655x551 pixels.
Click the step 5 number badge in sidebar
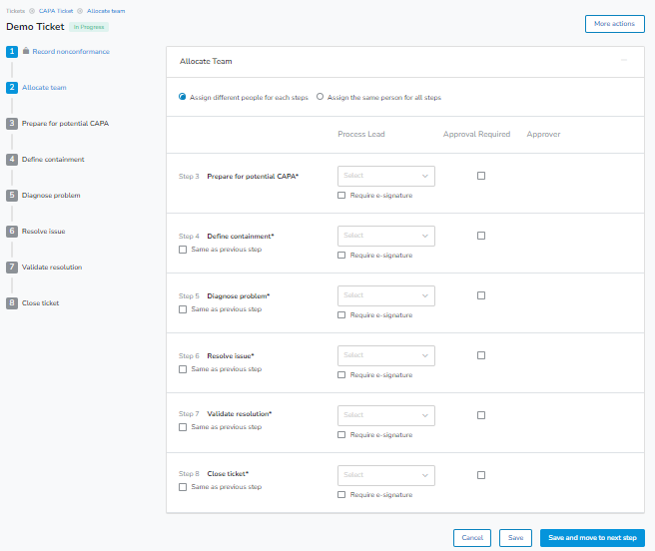pos(12,195)
